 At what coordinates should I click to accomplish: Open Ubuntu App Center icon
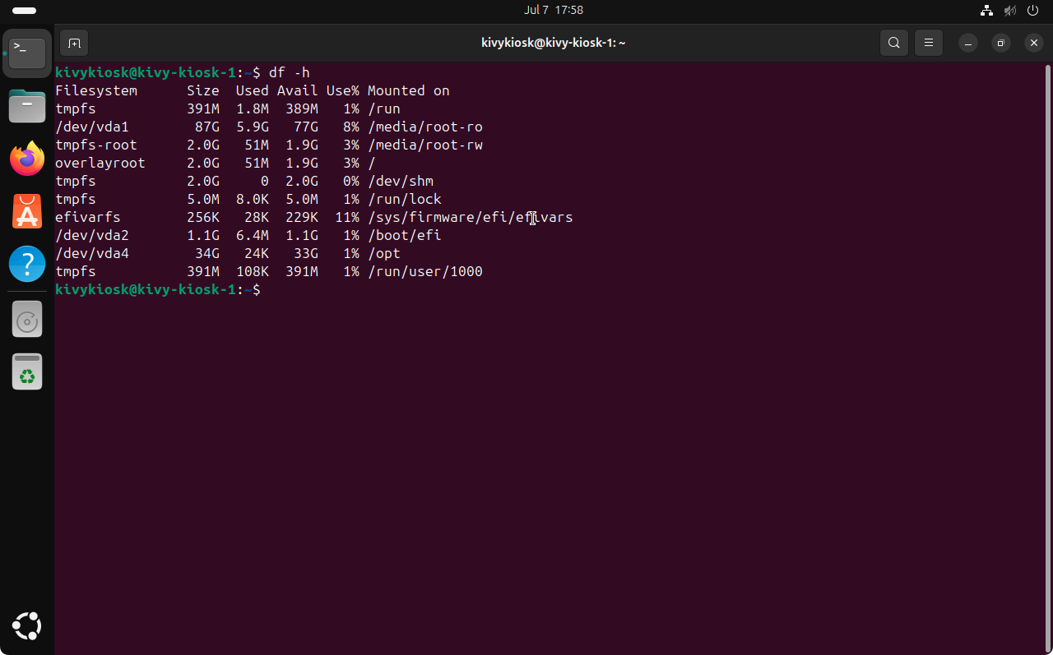point(27,211)
